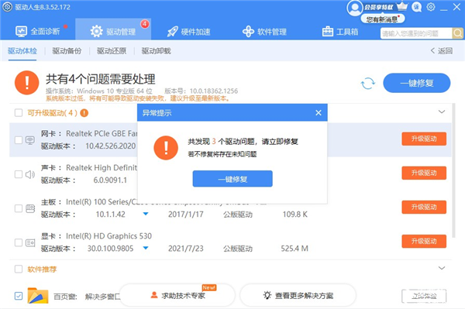Screen dimensions: 465x309
Task: Toggle the 可升级驱动 select-all checkbox
Action: 19,112
